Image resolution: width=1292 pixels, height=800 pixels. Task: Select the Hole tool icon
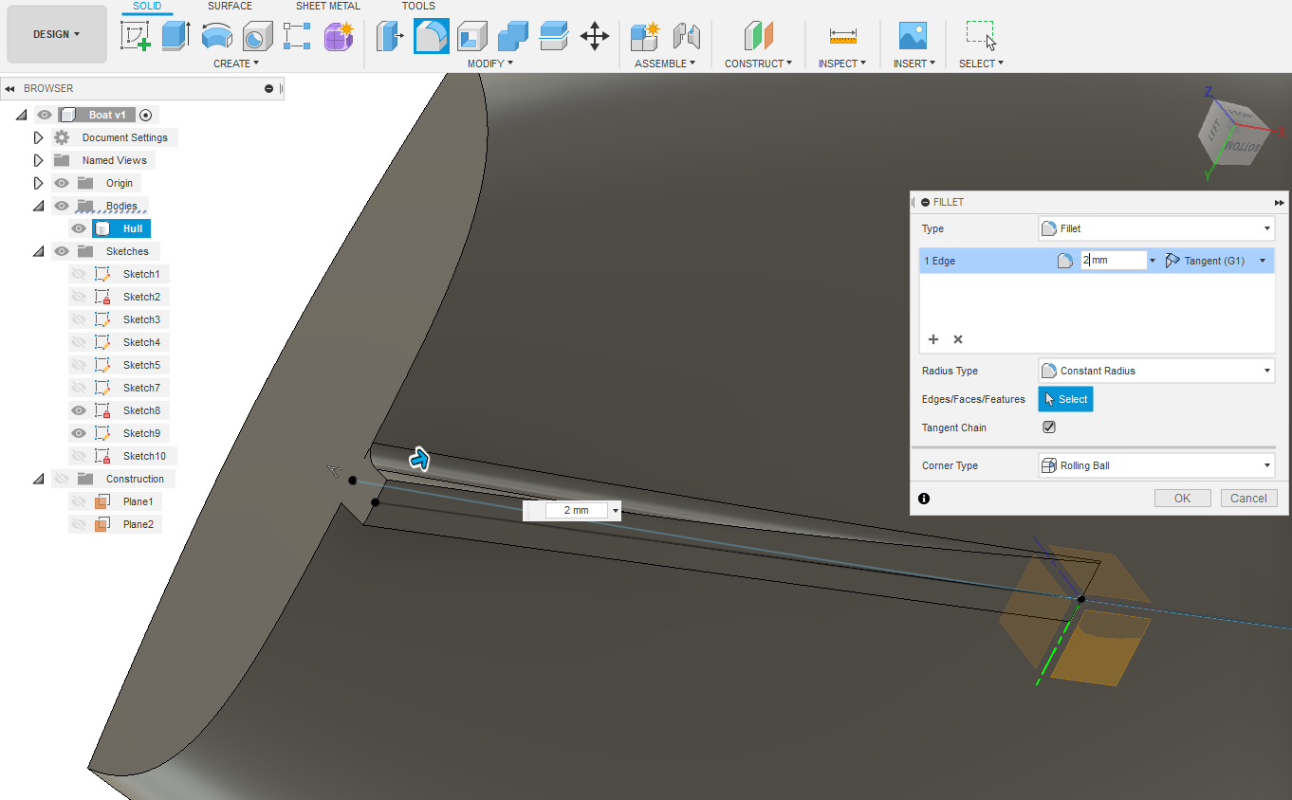click(x=257, y=36)
